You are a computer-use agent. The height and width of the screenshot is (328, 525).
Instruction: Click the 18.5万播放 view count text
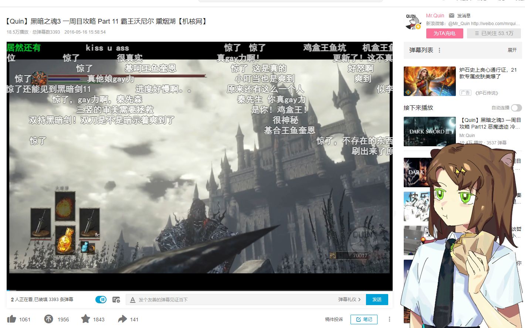tap(17, 32)
